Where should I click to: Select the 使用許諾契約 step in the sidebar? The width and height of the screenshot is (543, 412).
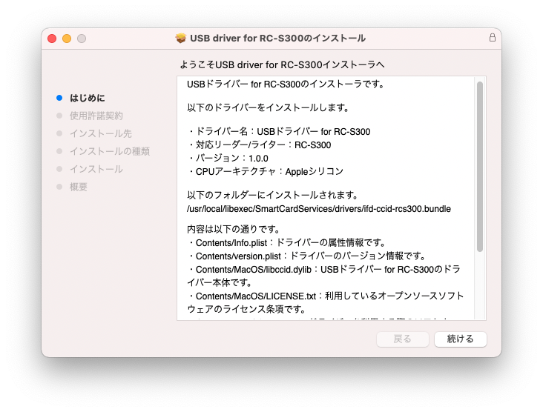click(96, 116)
